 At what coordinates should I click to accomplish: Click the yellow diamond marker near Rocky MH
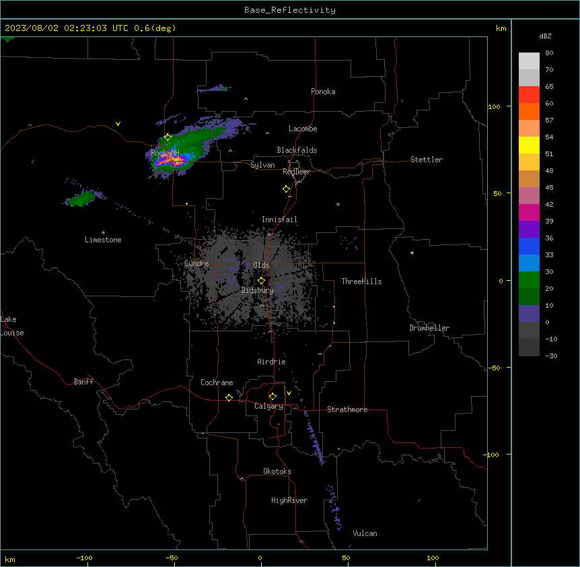168,137
